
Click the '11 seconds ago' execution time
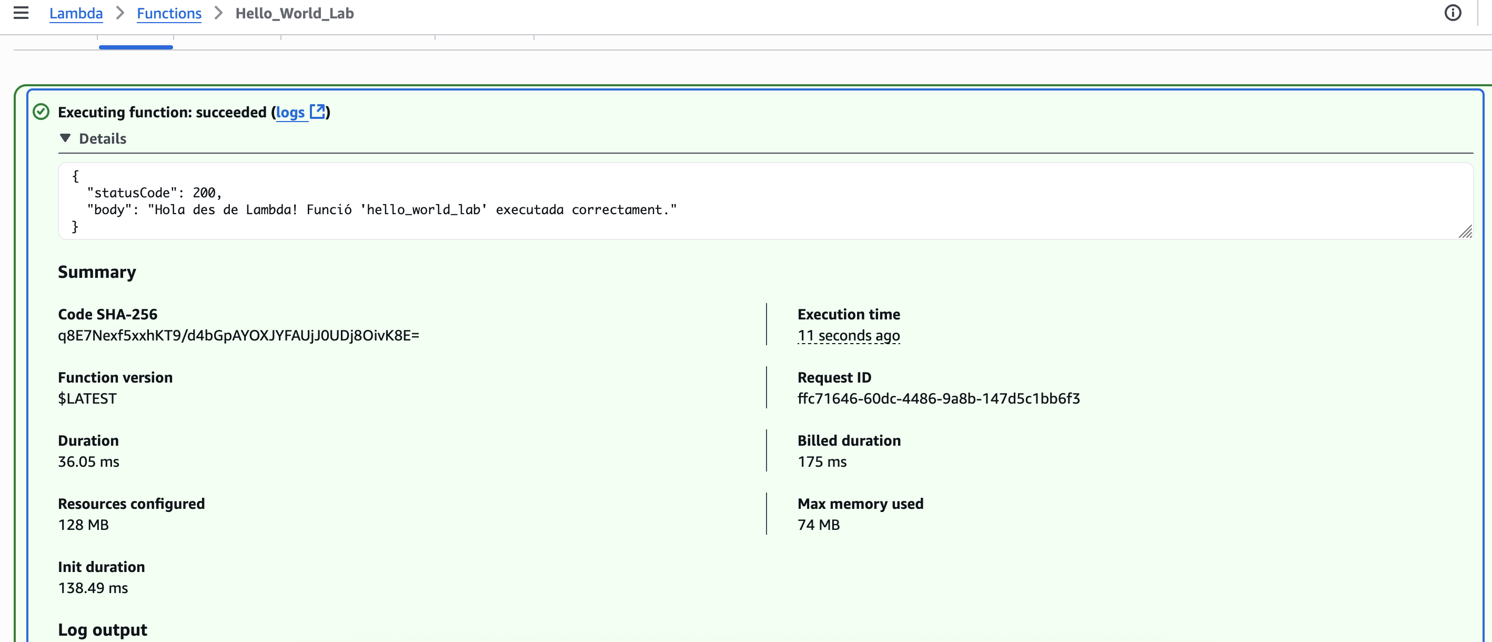pyautogui.click(x=848, y=336)
